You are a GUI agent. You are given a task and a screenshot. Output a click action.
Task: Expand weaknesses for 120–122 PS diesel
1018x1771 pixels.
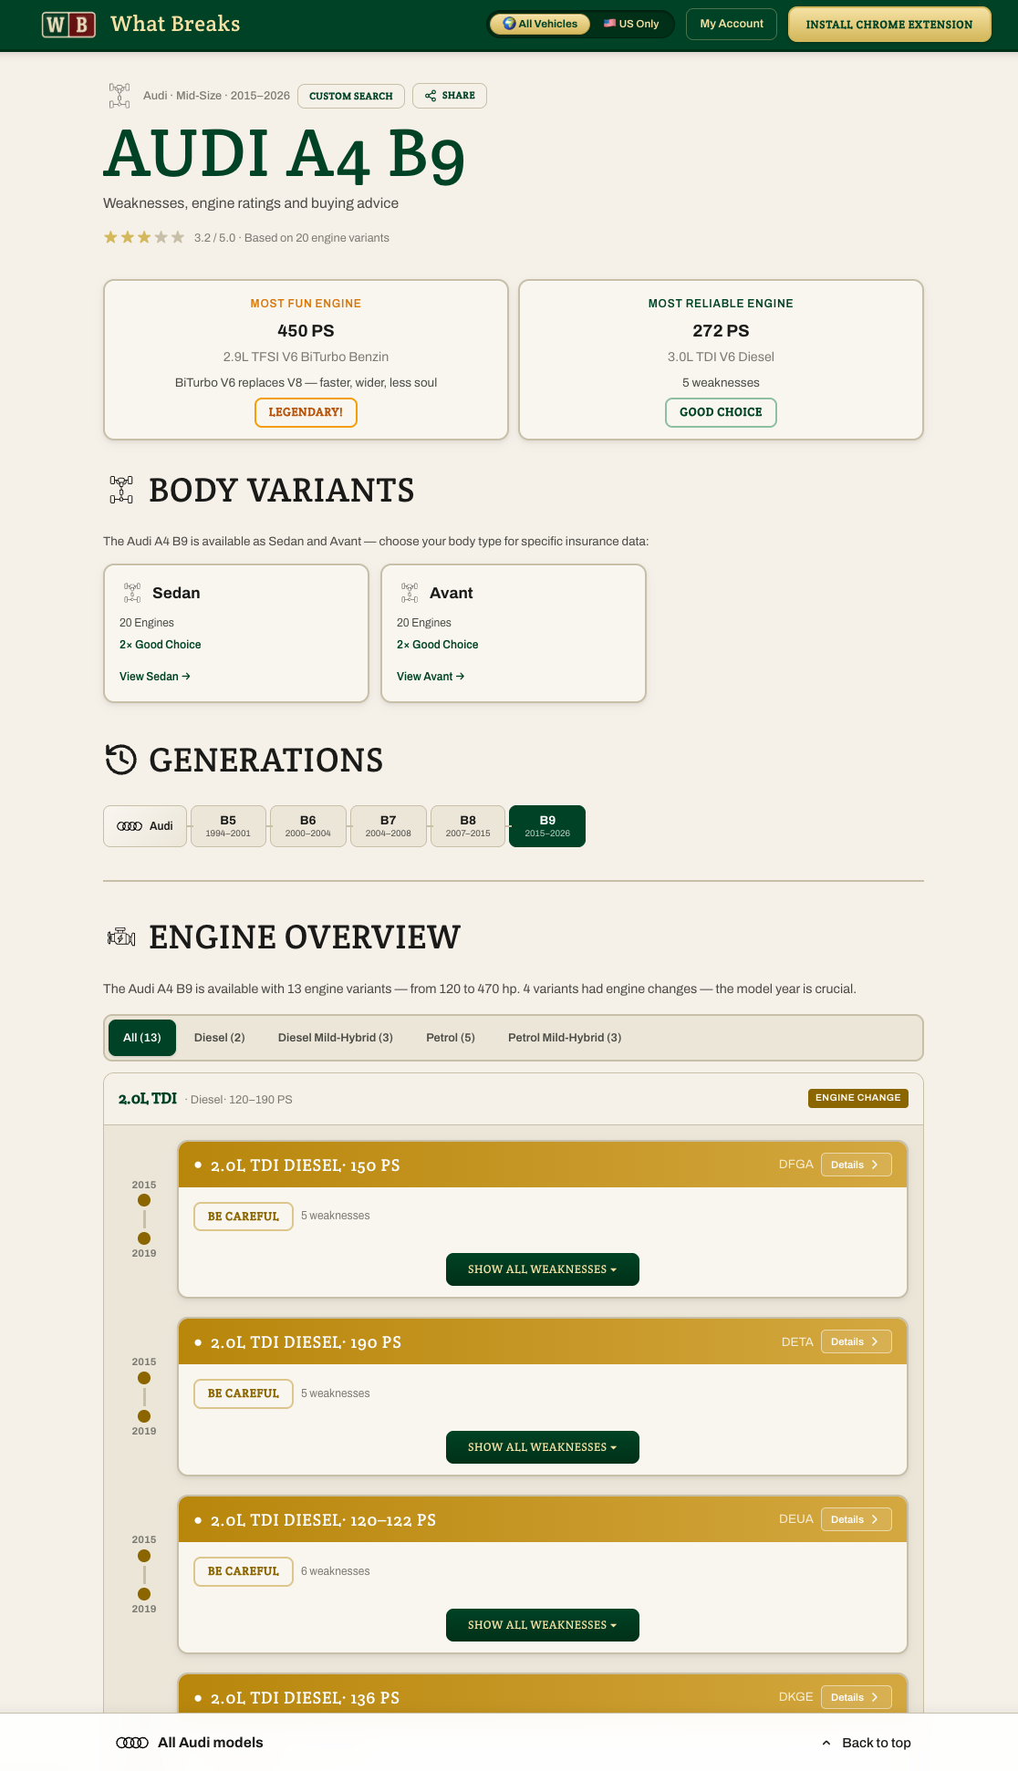click(542, 1625)
